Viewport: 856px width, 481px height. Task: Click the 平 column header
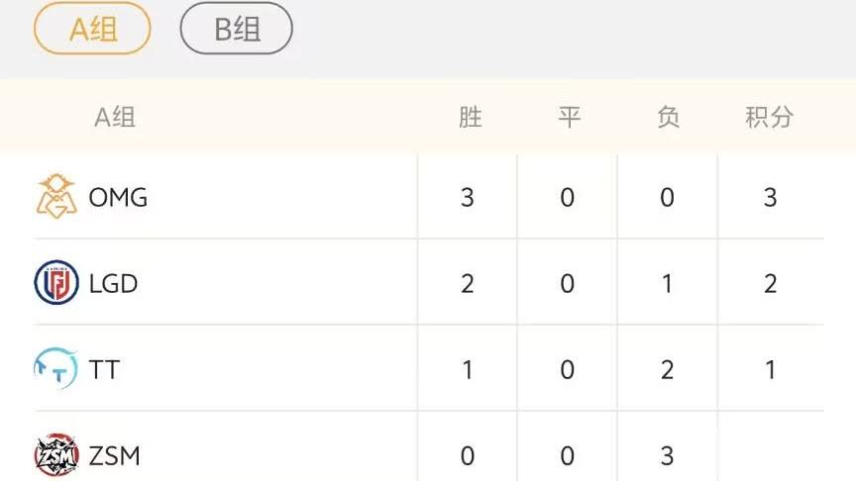[568, 117]
